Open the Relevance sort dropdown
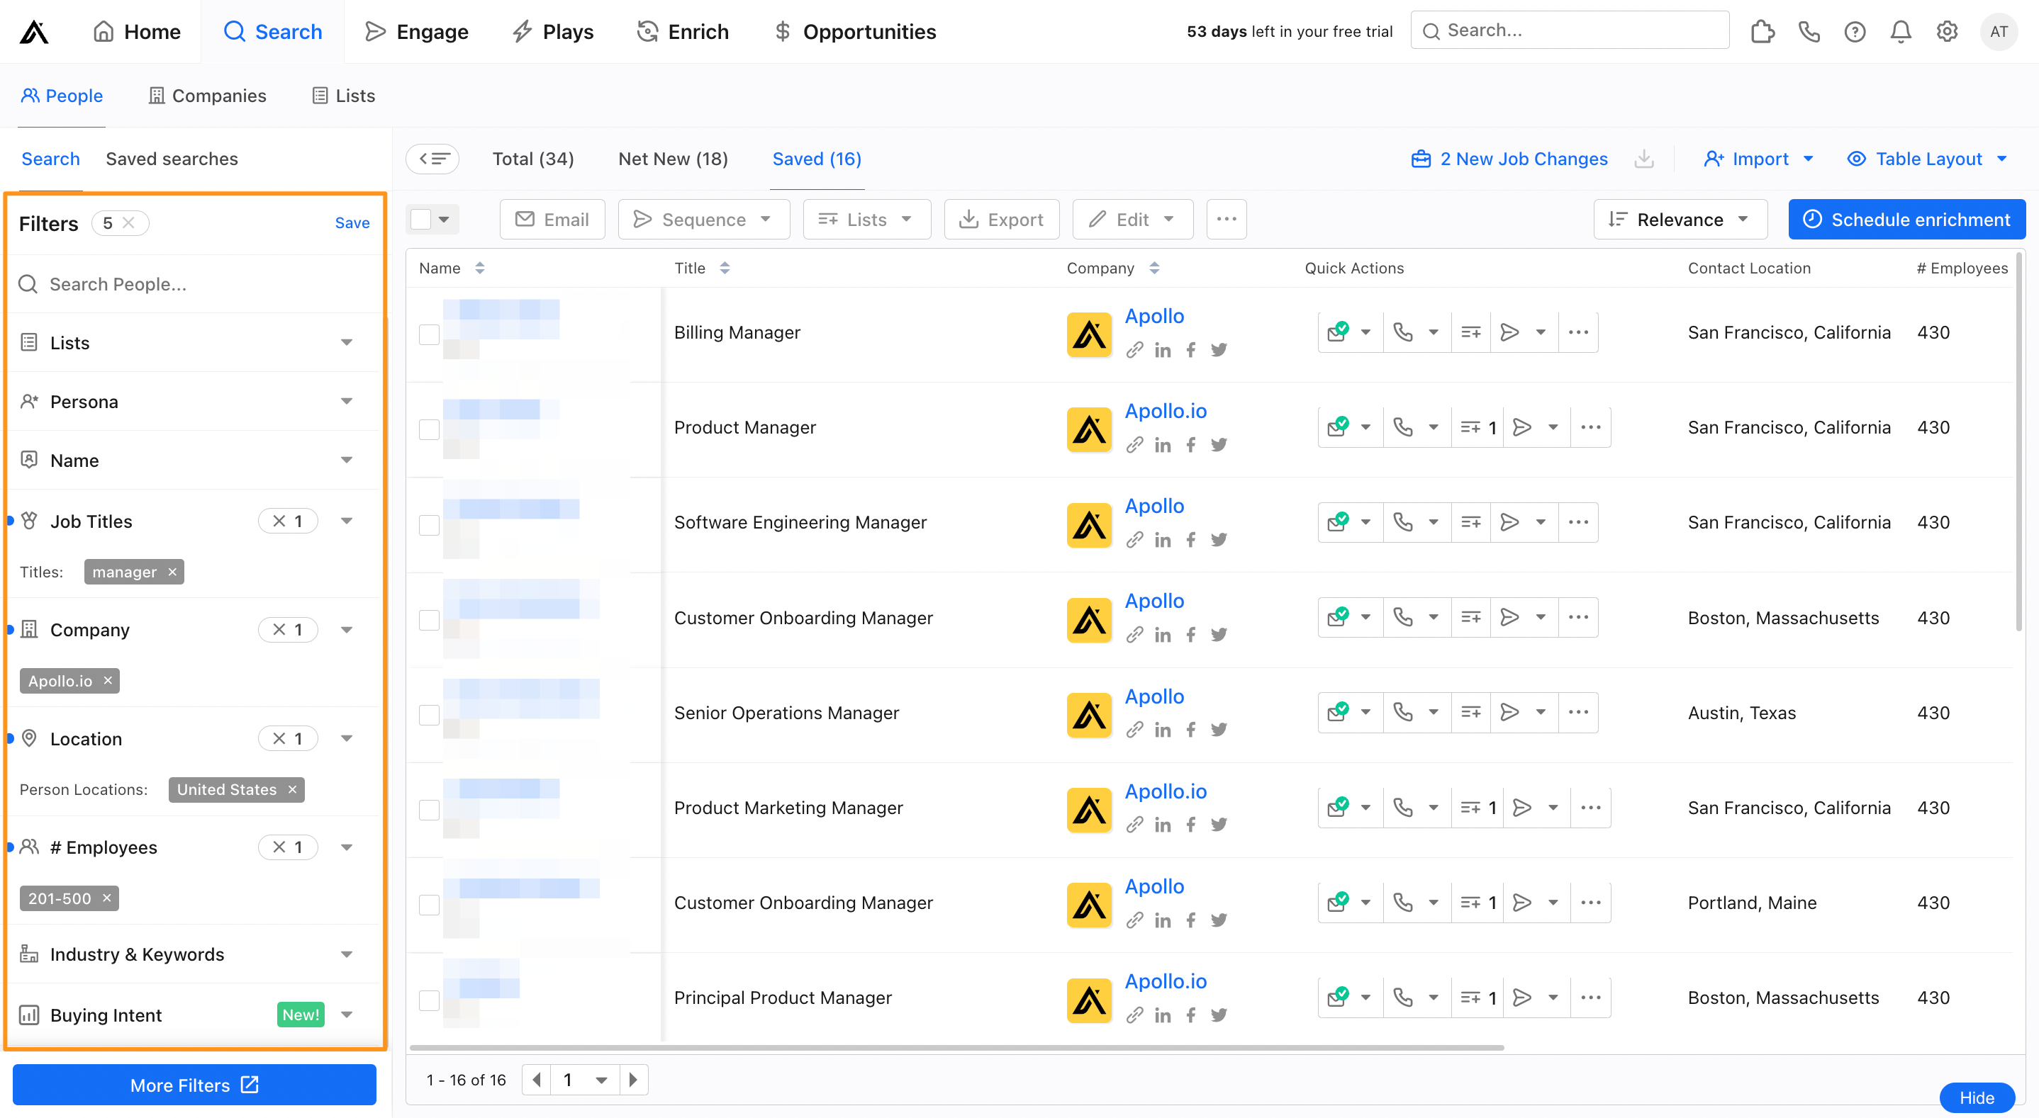This screenshot has height=1118, width=2039. coord(1680,219)
